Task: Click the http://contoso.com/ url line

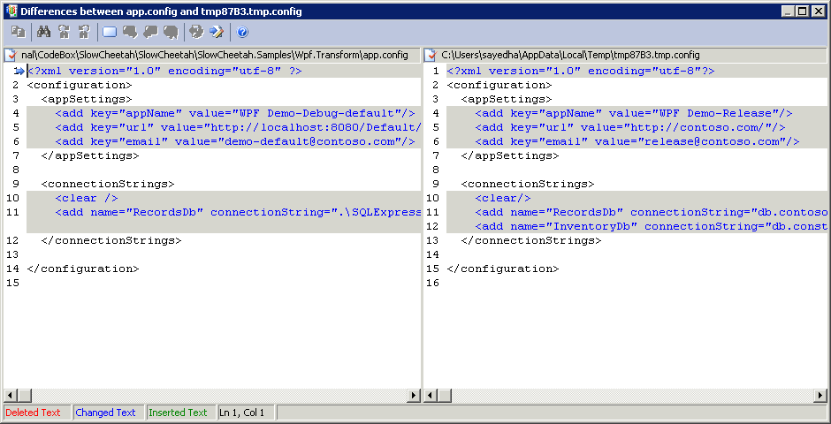Action: [630, 127]
